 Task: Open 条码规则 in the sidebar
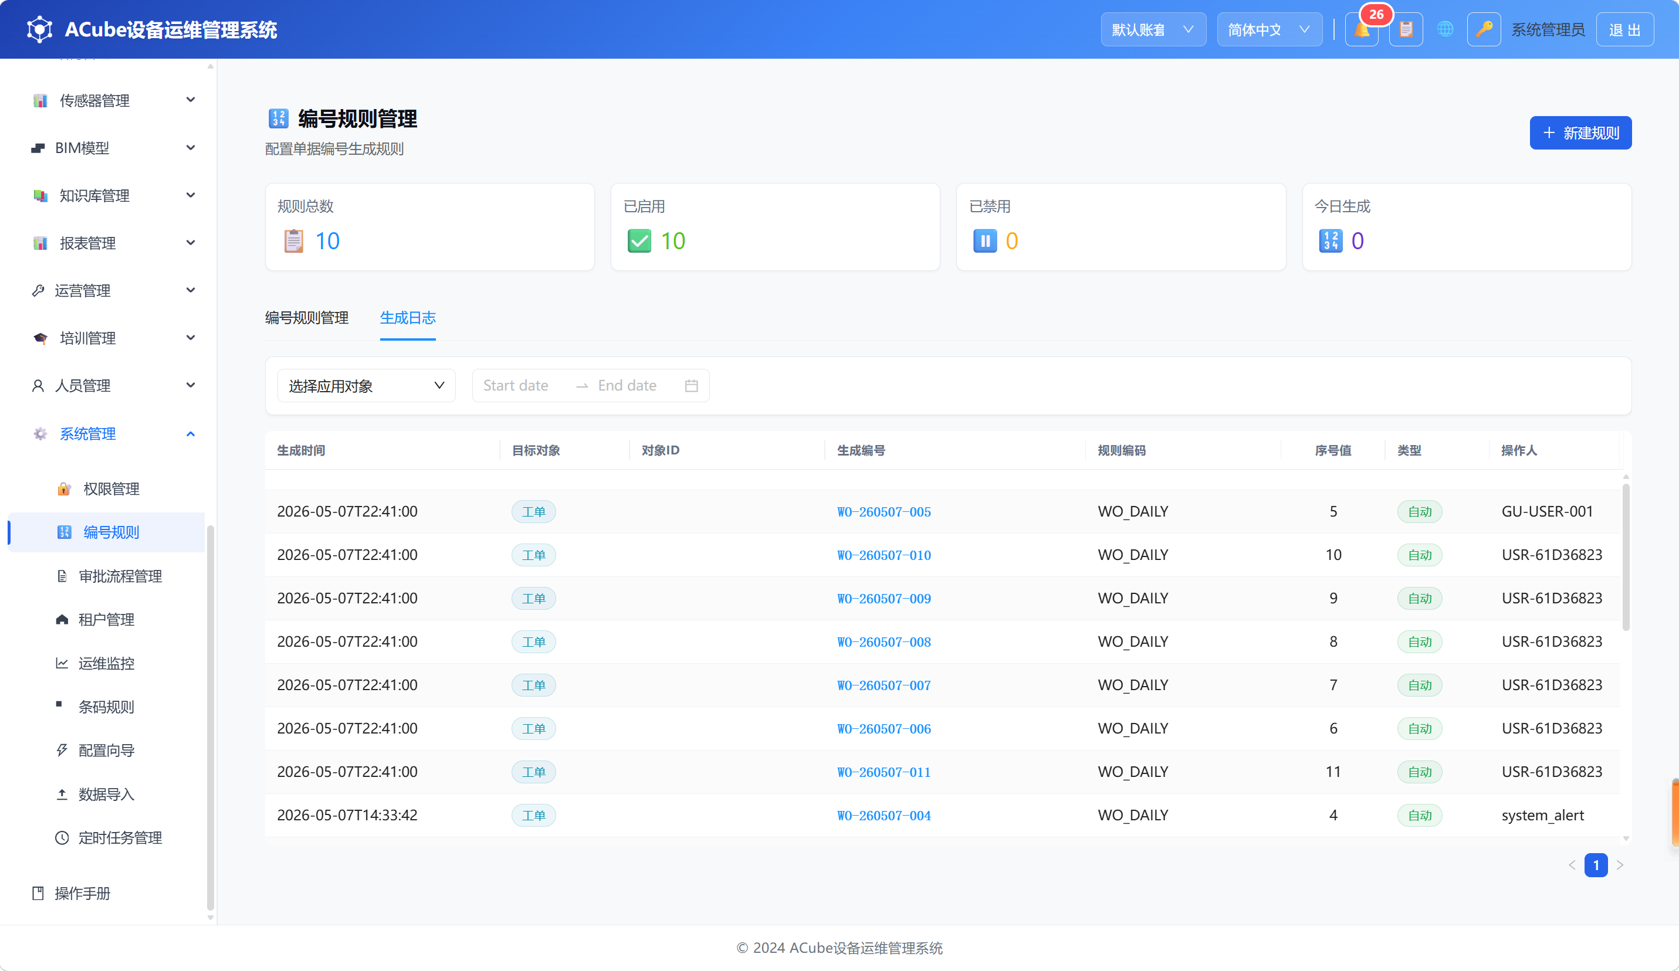coord(107,707)
